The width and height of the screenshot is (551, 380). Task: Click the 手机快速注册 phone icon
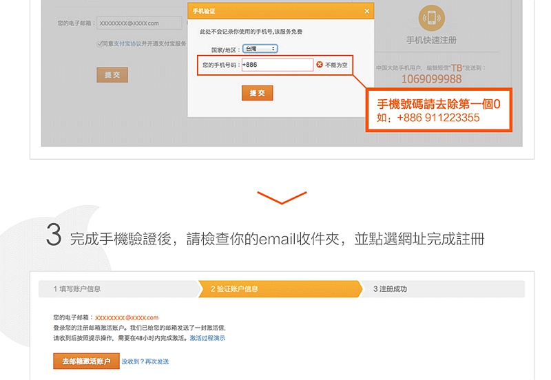tap(432, 18)
